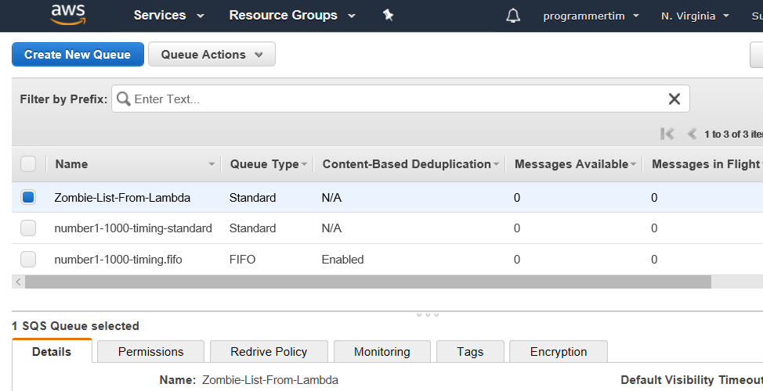Image resolution: width=763 pixels, height=391 pixels.
Task: Open the Redrive Policy tab
Action: [x=269, y=352]
